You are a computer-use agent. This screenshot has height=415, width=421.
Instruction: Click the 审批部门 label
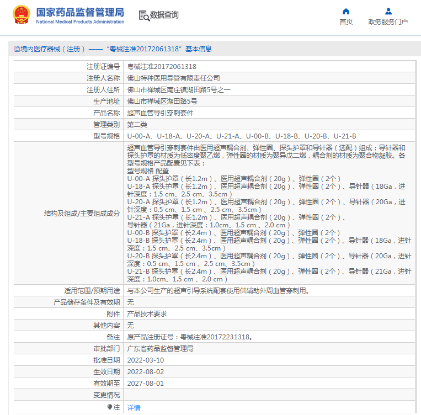(x=106, y=349)
